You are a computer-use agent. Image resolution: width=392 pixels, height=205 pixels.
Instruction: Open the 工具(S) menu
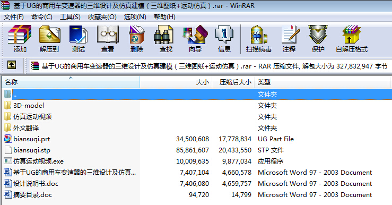(x=70, y=17)
